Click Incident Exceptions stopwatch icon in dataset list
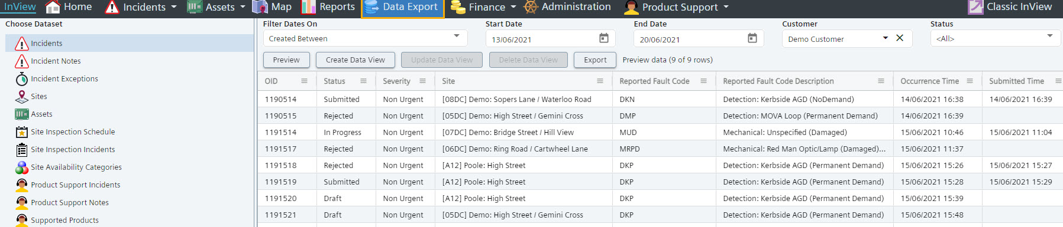Screen dimensions: 1063x227 [x=22, y=79]
